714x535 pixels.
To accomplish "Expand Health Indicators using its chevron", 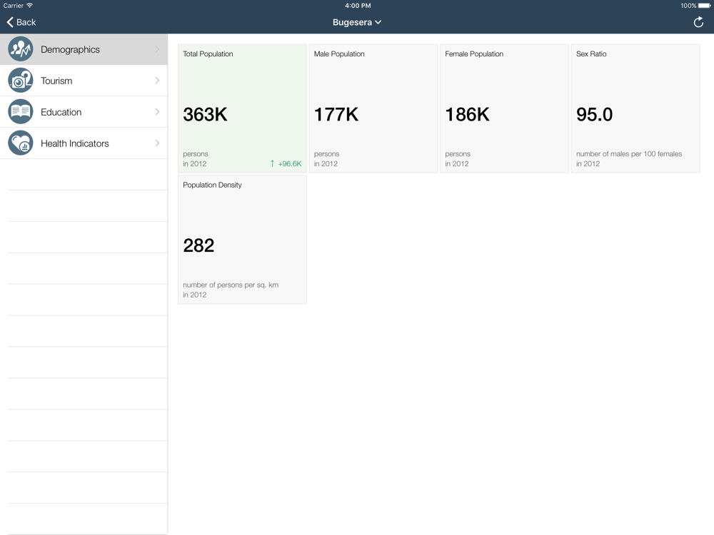I will pyautogui.click(x=157, y=143).
